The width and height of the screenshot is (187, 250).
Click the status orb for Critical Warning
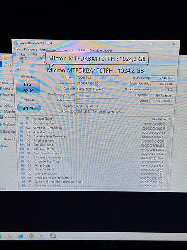point(21,123)
